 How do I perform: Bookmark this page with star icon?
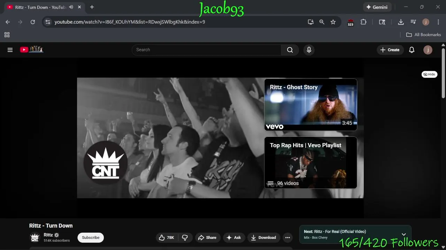click(x=333, y=22)
